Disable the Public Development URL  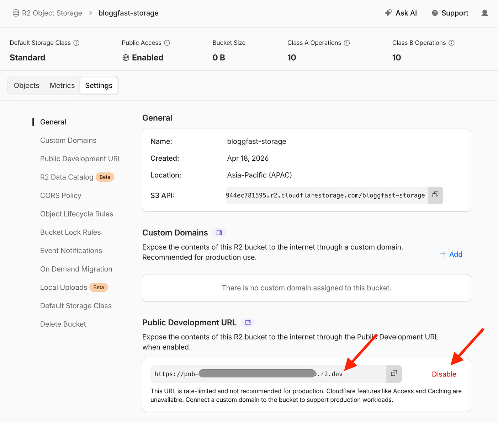[444, 374]
